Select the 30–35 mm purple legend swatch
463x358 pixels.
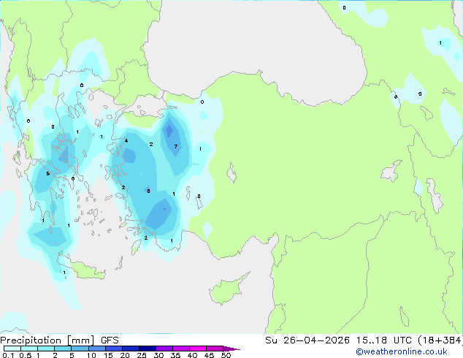pos(164,349)
